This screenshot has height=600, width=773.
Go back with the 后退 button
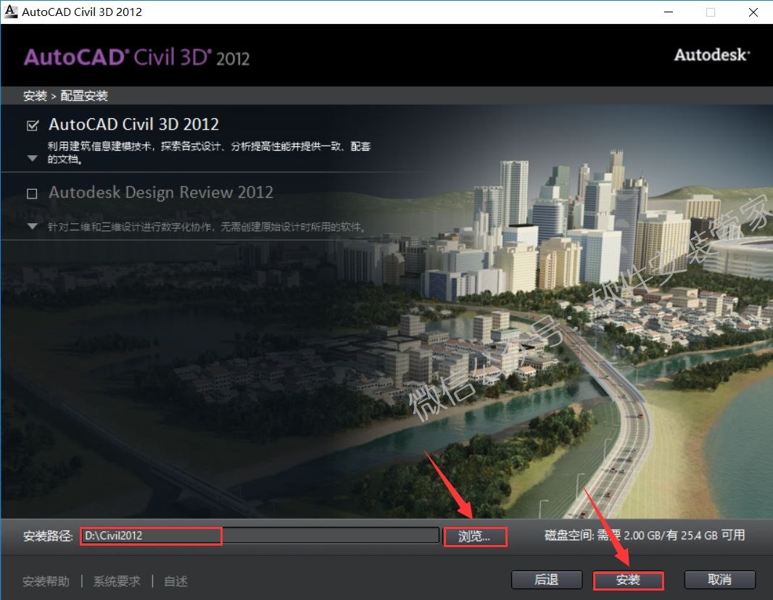click(546, 580)
